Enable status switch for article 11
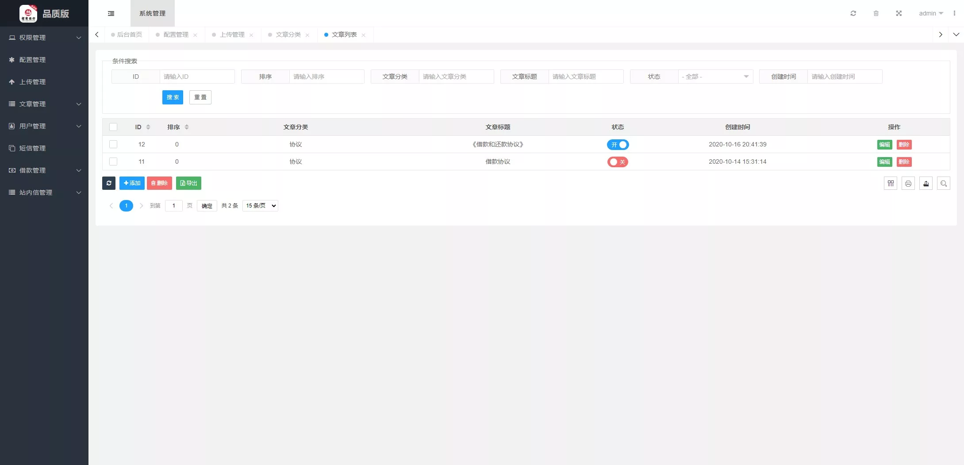The image size is (964, 465). [618, 162]
